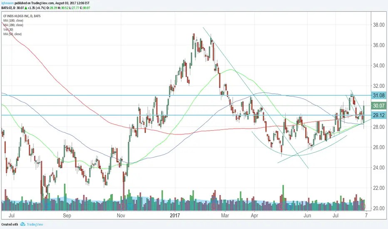Select the MA (50, close) indicator label

[12, 34]
